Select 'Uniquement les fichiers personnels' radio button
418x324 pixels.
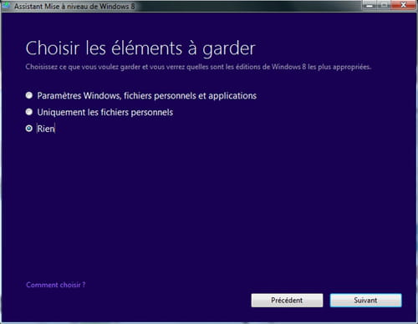[29, 112]
